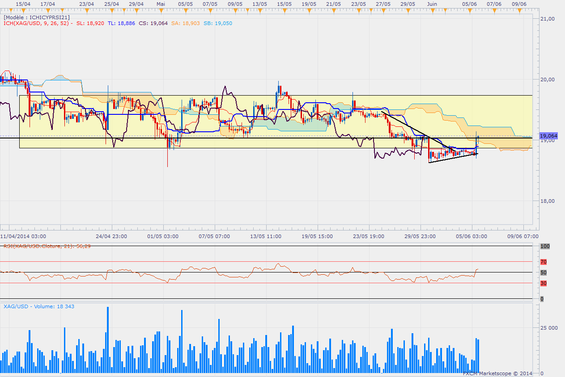Select the 05/06 date label on top axis
Screen dimensions: 565x377
469,3
